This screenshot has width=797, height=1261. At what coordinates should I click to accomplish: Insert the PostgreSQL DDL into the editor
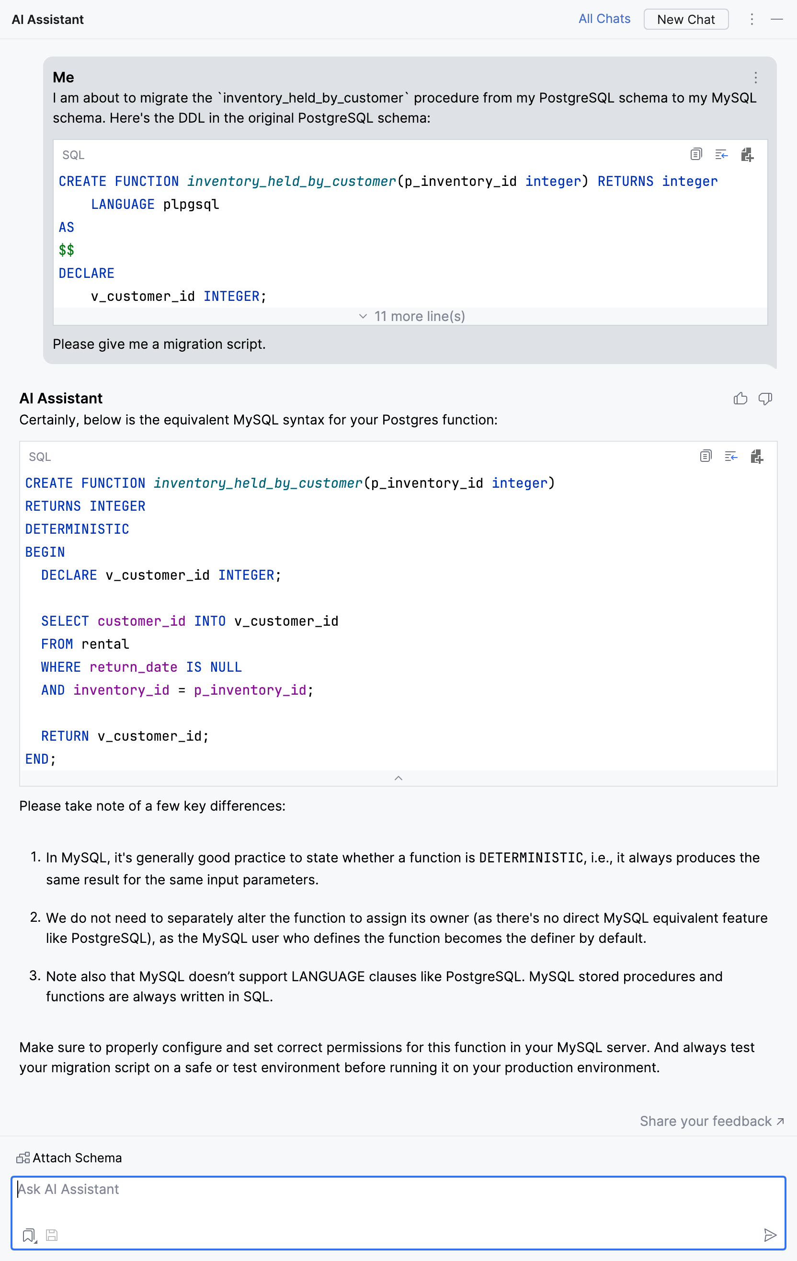(722, 154)
